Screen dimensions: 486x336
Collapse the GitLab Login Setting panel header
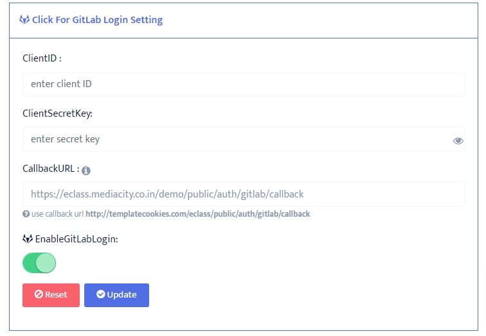tap(97, 20)
